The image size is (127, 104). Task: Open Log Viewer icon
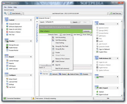click(7, 87)
